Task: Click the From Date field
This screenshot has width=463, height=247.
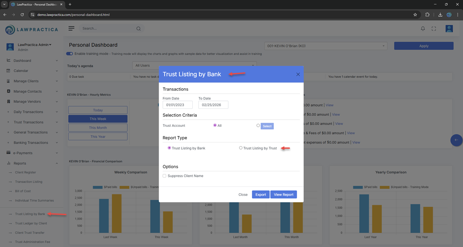Action: point(177,105)
